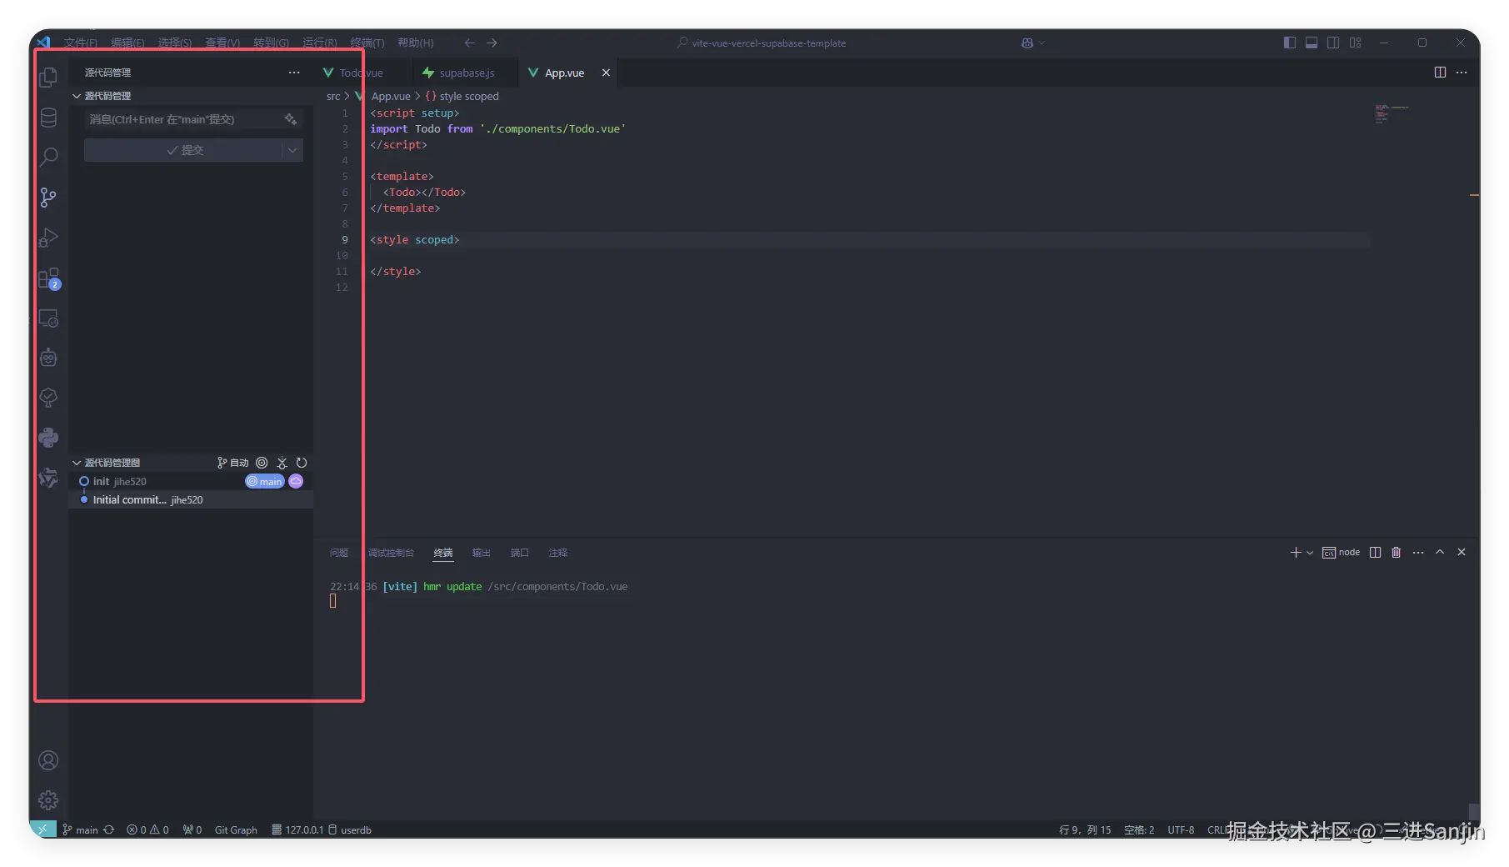Open the Manage settings gear

click(x=48, y=800)
